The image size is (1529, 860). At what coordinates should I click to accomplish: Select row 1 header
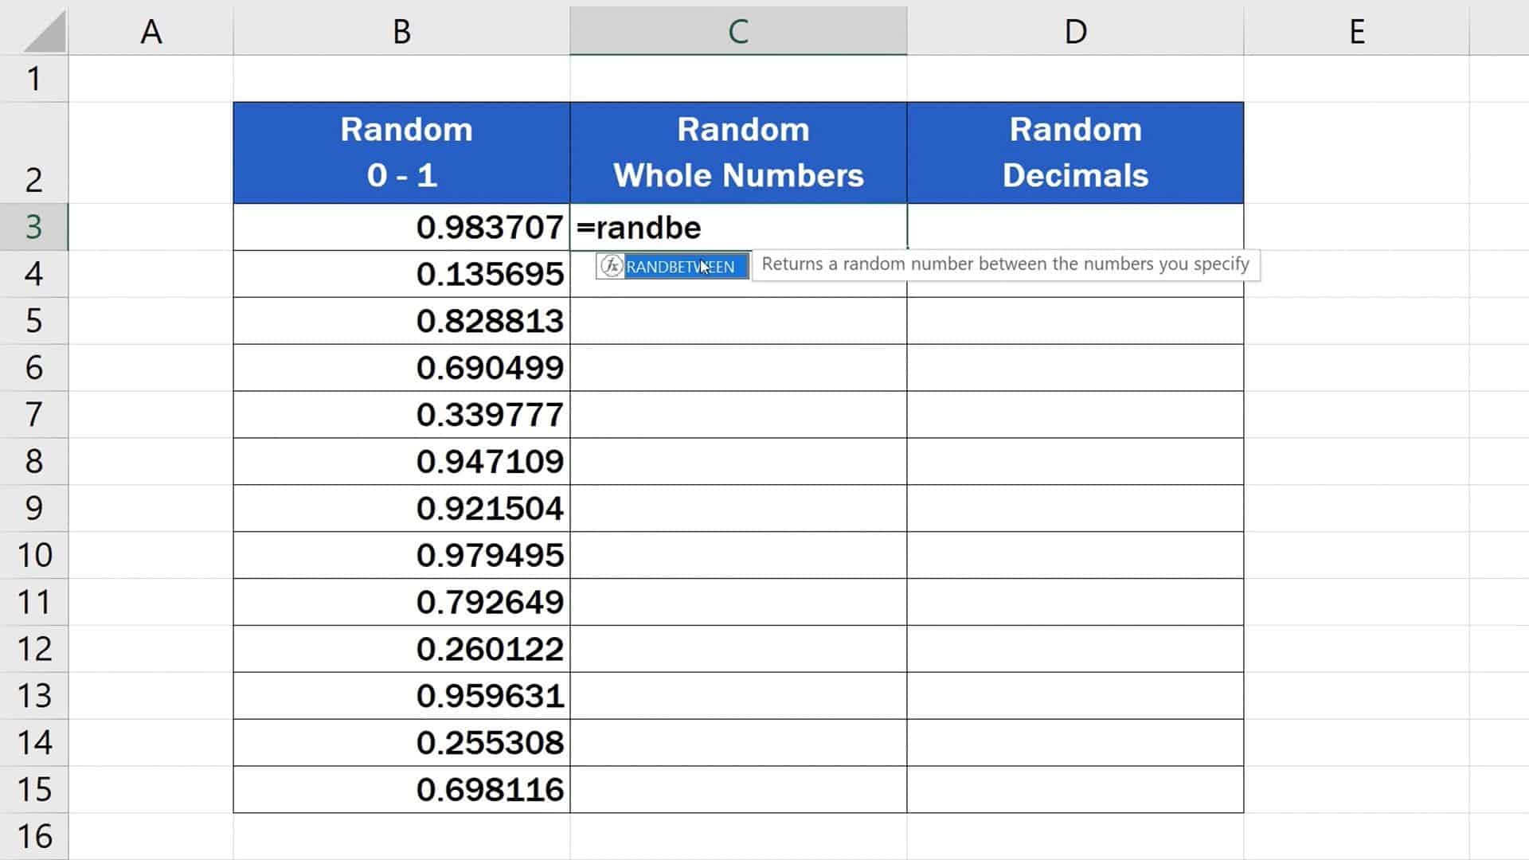(x=34, y=79)
